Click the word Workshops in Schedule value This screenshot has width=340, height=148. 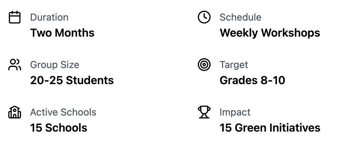point(290,33)
